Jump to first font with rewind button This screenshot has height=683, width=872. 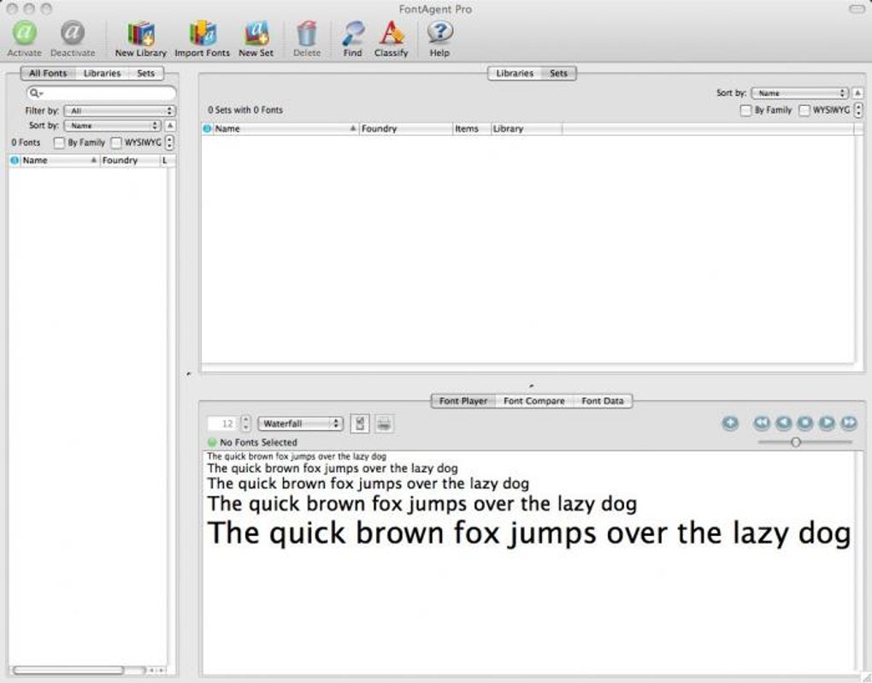tap(762, 423)
